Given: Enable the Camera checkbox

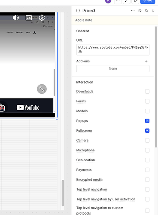Looking at the screenshot, I should (x=147, y=140).
